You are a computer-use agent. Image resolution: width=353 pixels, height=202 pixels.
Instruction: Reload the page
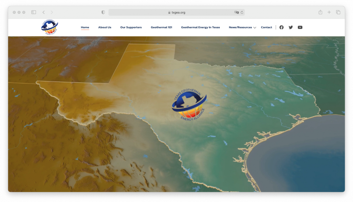[x=242, y=12]
